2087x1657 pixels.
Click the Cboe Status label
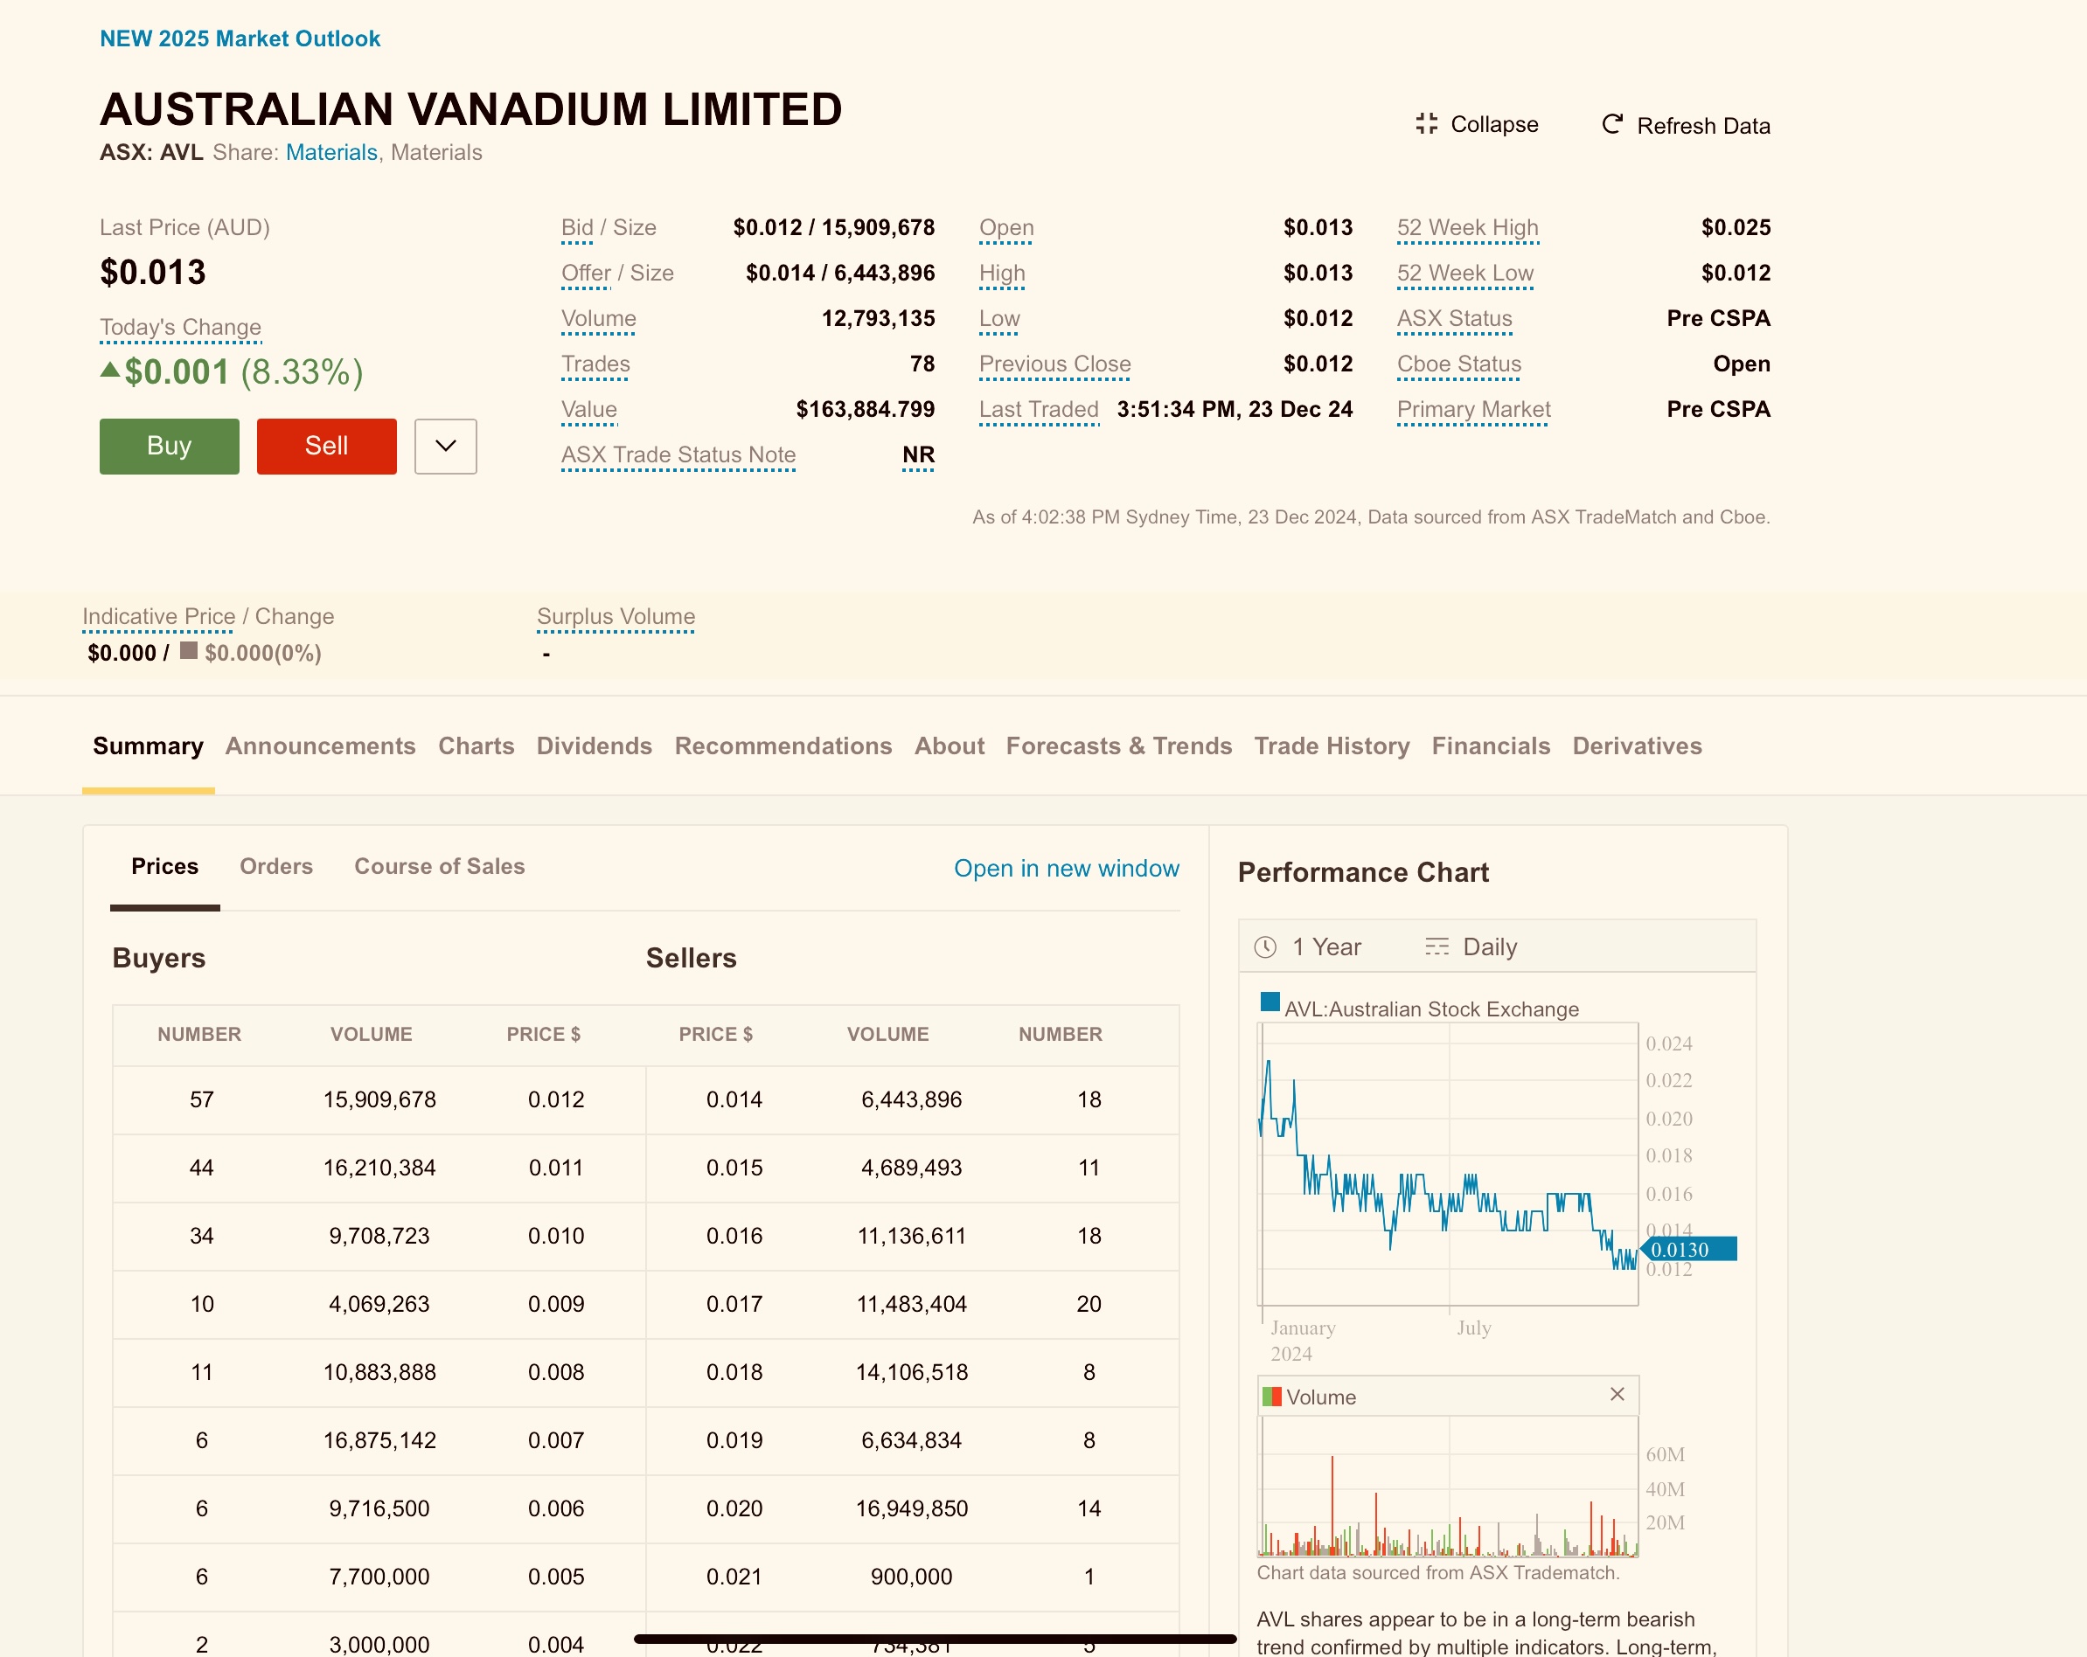click(1458, 364)
